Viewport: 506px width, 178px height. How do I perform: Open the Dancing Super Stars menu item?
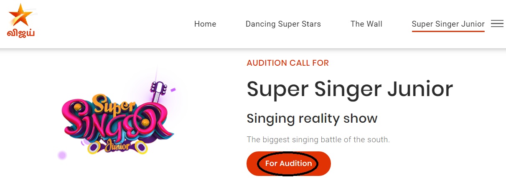283,24
